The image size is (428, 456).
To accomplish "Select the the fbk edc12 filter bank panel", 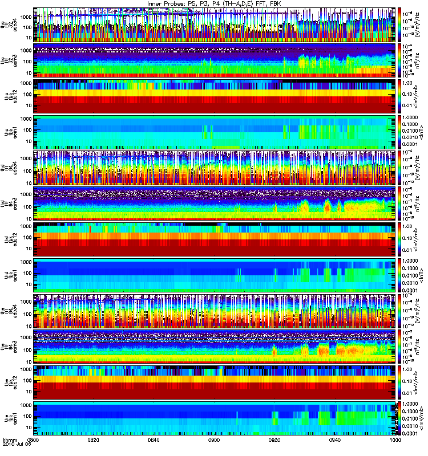I will click(214, 382).
